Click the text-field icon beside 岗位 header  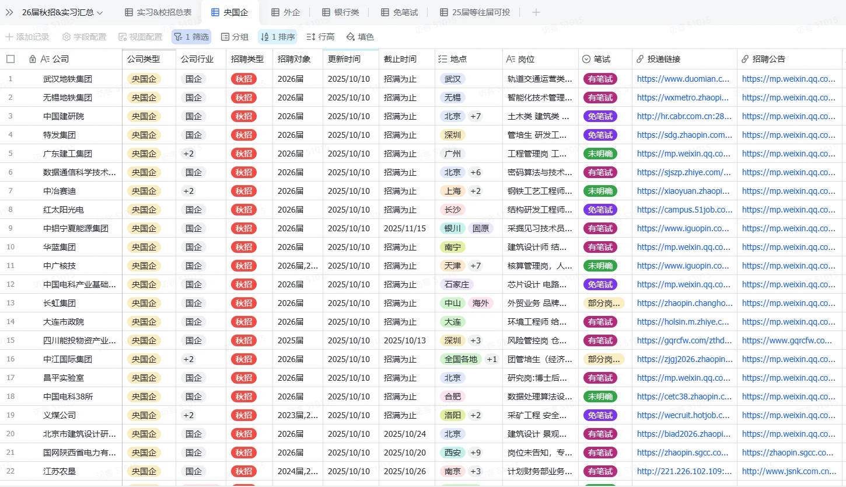point(511,59)
